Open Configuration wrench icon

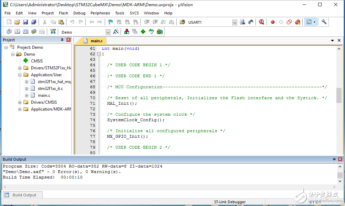coord(324,22)
